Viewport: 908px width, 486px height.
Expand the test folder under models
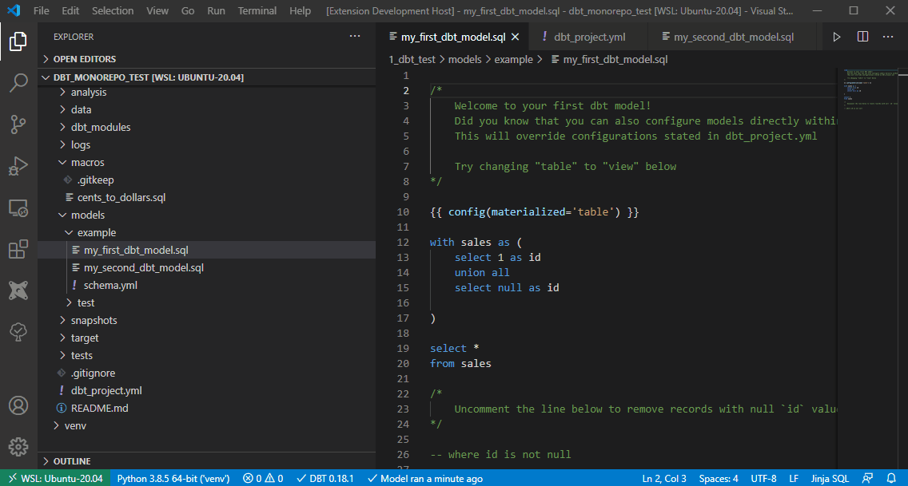(x=206, y=302)
